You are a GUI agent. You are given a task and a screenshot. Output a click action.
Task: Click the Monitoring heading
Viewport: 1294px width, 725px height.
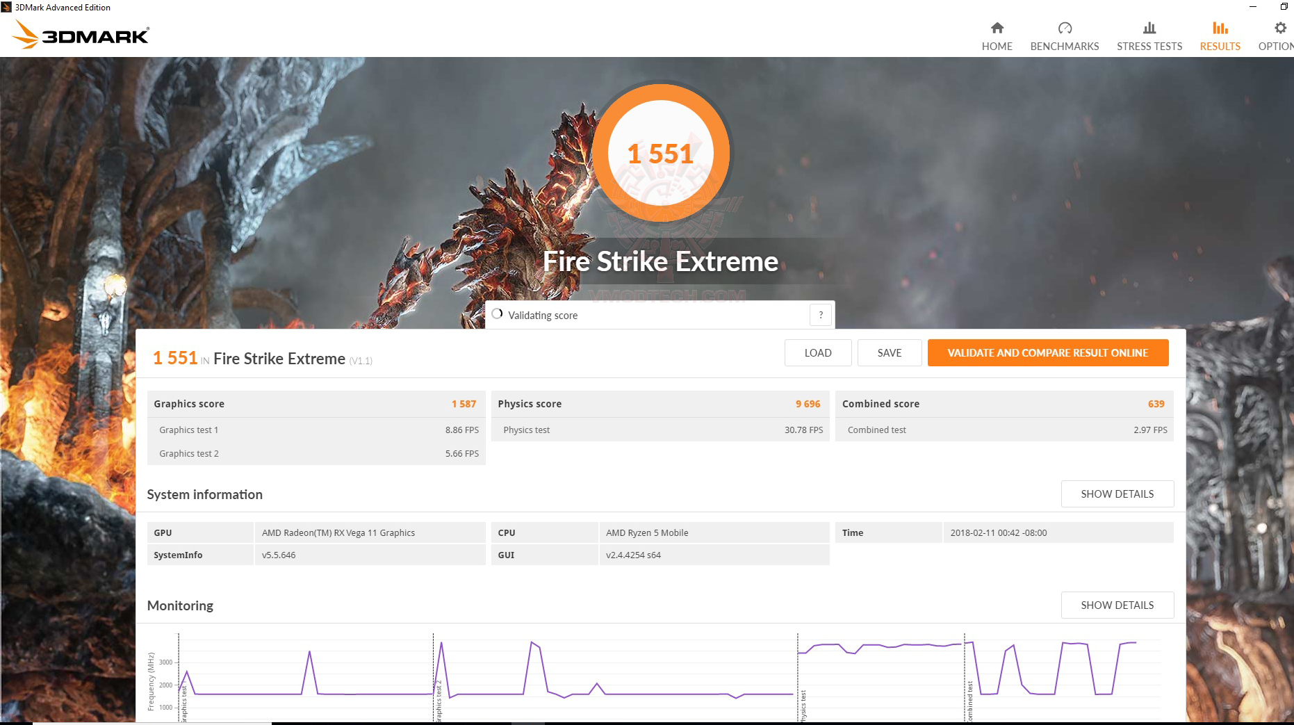180,605
